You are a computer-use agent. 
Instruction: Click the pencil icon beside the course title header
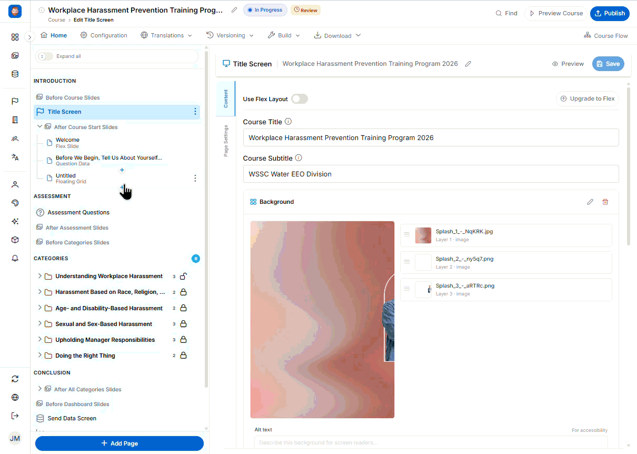234,10
